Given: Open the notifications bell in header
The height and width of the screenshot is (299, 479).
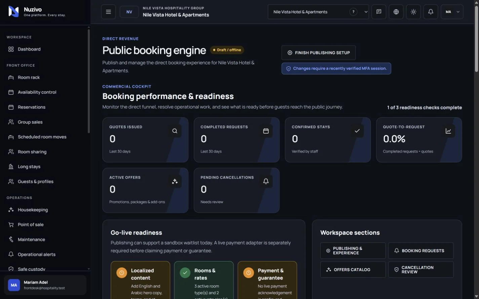Looking at the screenshot, I should [431, 12].
